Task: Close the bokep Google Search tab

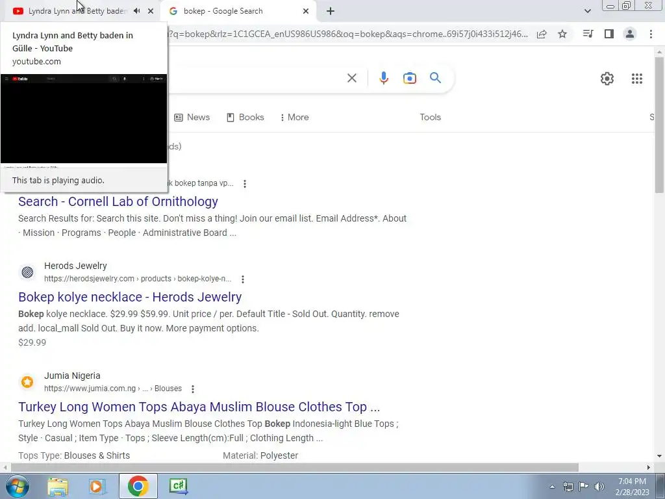Action: 306,11
